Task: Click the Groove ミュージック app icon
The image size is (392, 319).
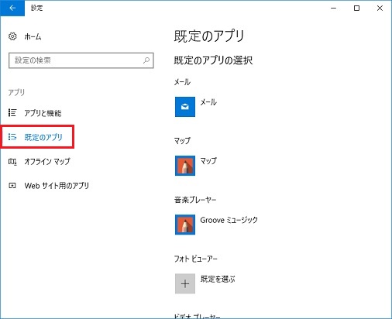Action: tap(185, 225)
